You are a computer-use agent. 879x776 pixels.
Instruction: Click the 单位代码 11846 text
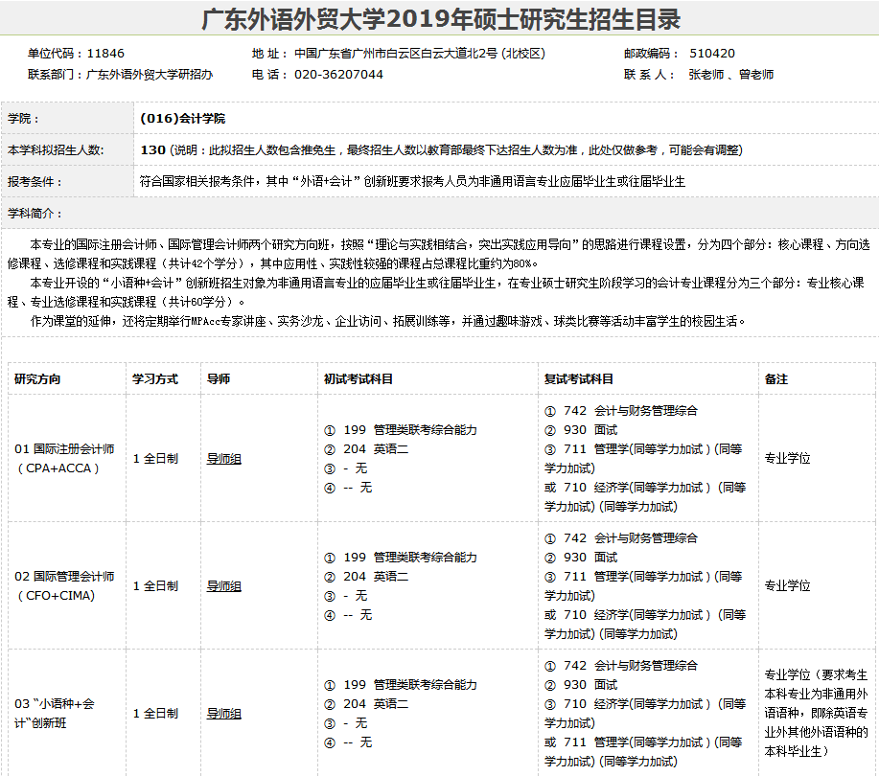(x=76, y=54)
